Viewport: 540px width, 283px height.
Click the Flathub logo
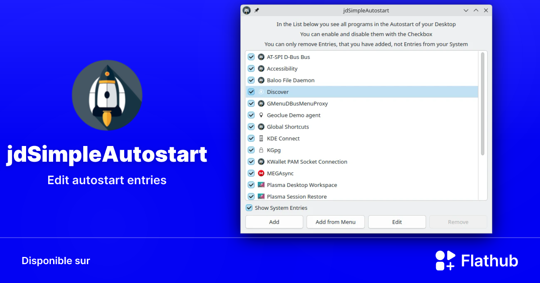tap(445, 260)
